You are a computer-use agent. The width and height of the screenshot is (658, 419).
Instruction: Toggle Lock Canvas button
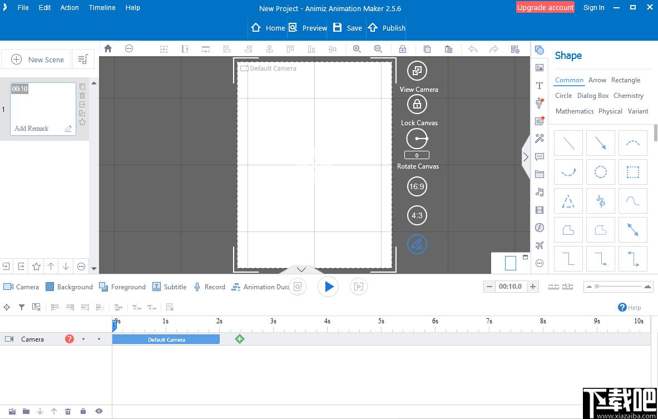pos(417,104)
